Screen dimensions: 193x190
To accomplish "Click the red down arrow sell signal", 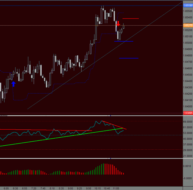I will pyautogui.click(x=118, y=23).
